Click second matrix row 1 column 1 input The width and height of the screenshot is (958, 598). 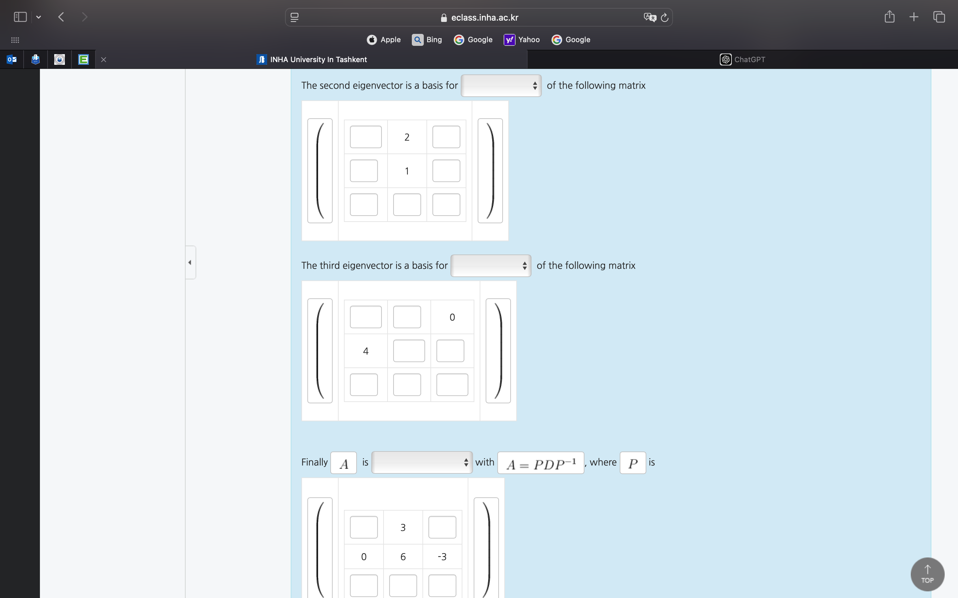[366, 137]
